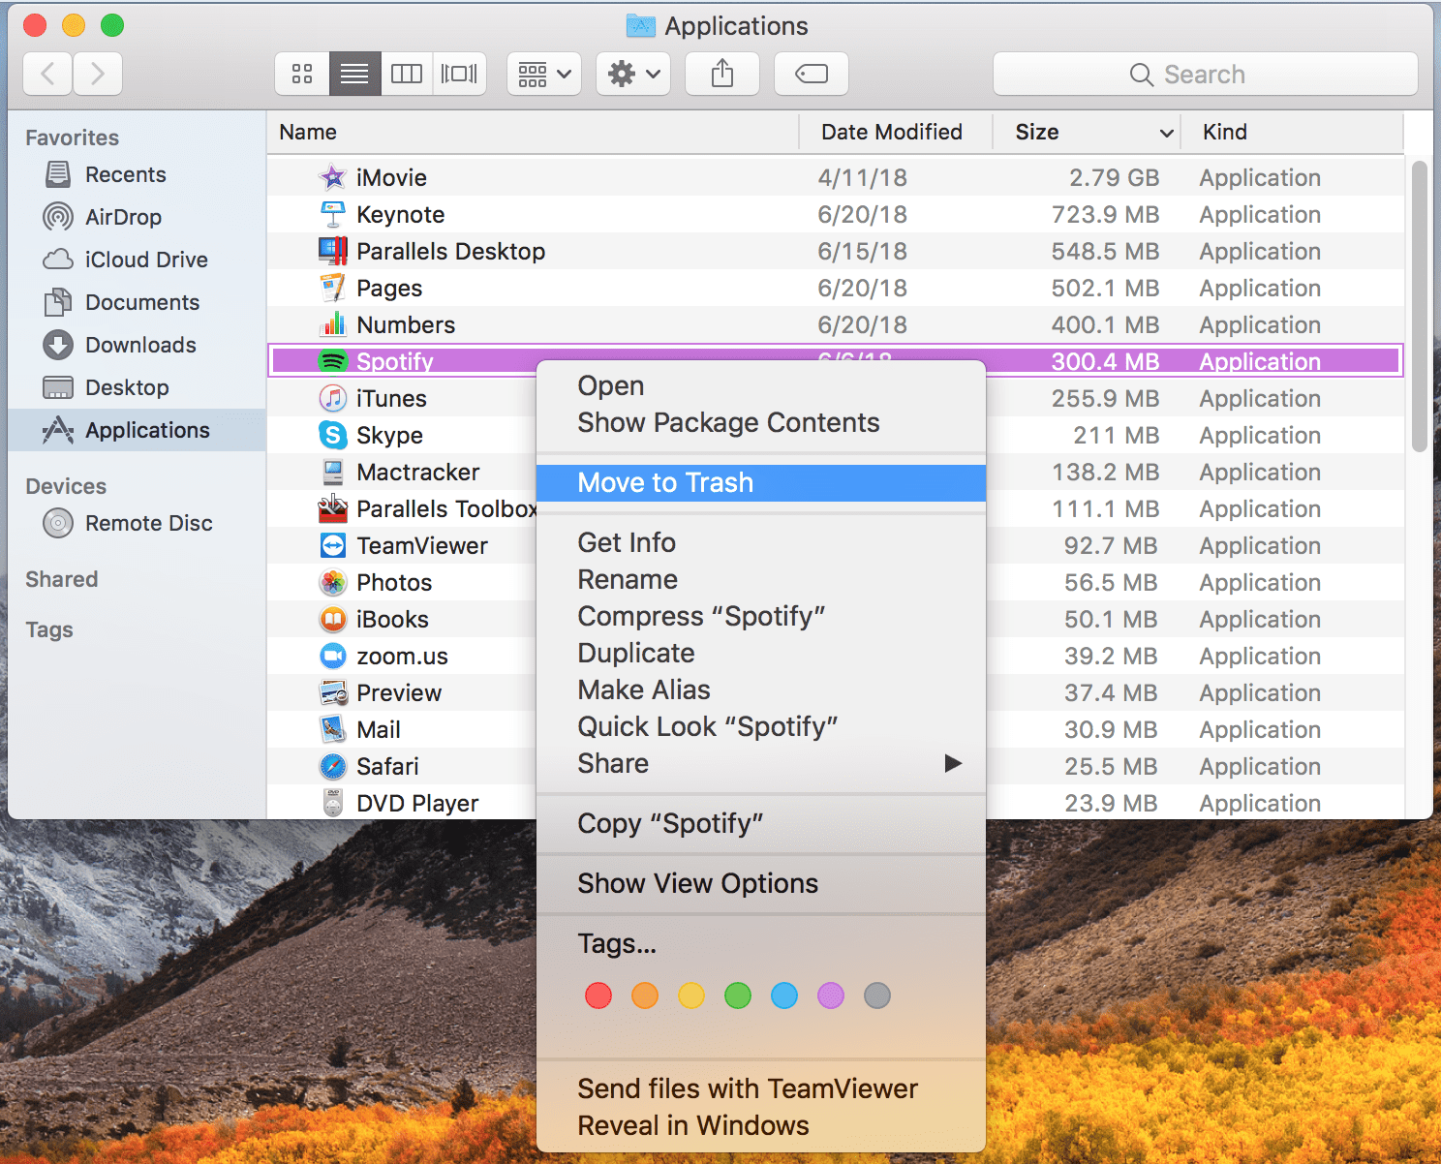Choose Show Package Contents
The width and height of the screenshot is (1441, 1164).
click(728, 422)
